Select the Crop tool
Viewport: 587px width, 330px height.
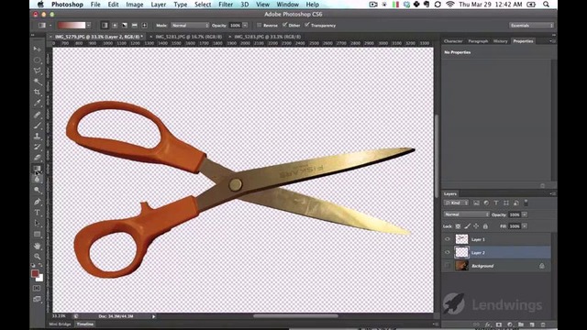tap(37, 92)
